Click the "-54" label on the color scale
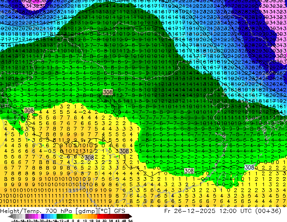This screenshot has height=222, width=287. click(14, 221)
